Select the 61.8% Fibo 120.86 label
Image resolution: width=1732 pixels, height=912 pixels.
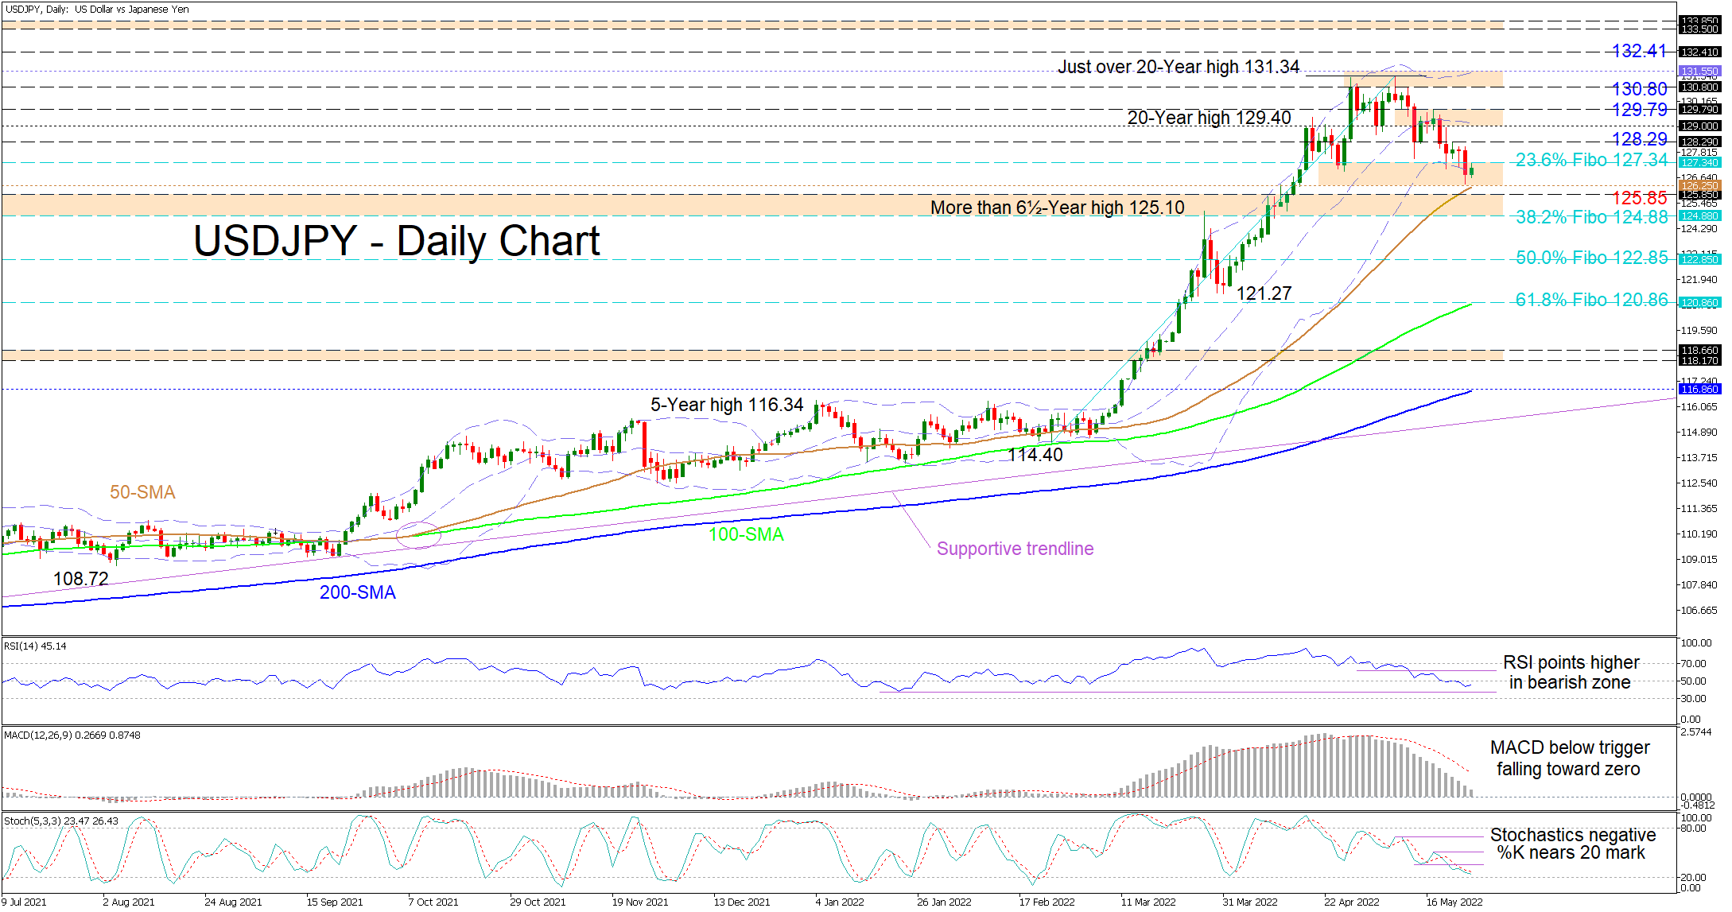pyautogui.click(x=1591, y=300)
